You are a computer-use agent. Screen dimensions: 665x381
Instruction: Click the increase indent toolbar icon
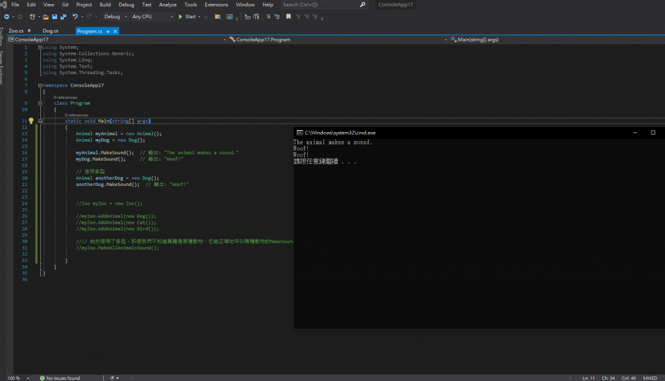pos(256,16)
